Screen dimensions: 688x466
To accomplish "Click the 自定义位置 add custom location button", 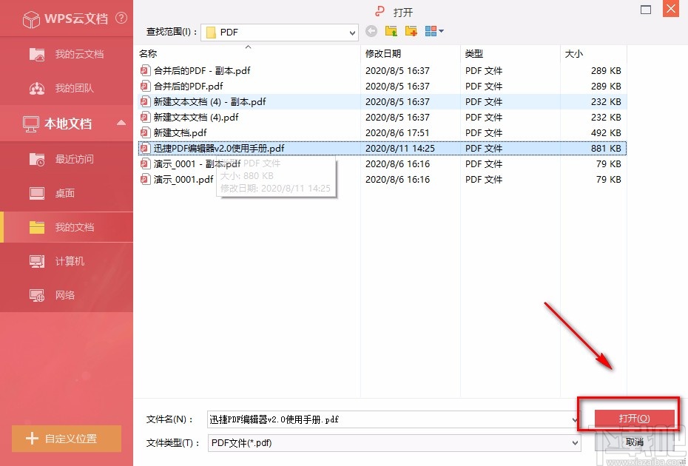I will (67, 439).
